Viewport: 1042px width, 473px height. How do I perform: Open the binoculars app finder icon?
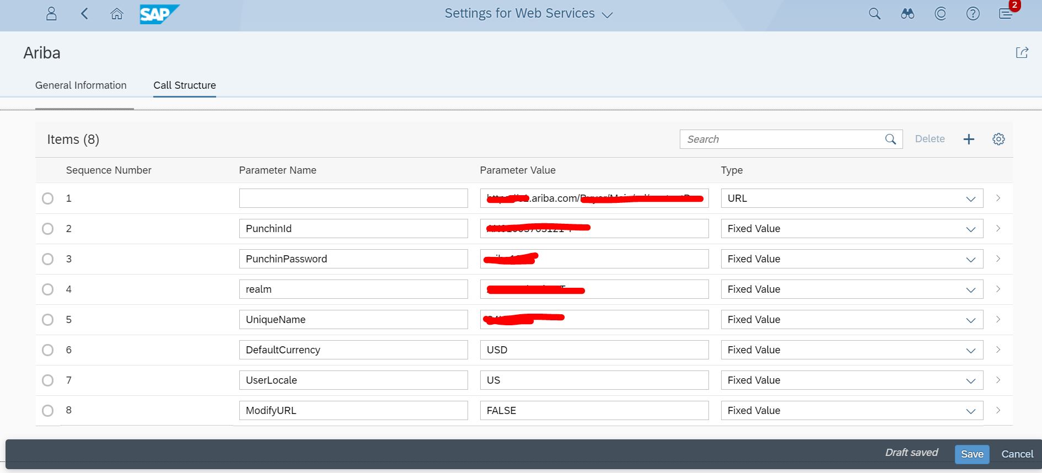(907, 14)
